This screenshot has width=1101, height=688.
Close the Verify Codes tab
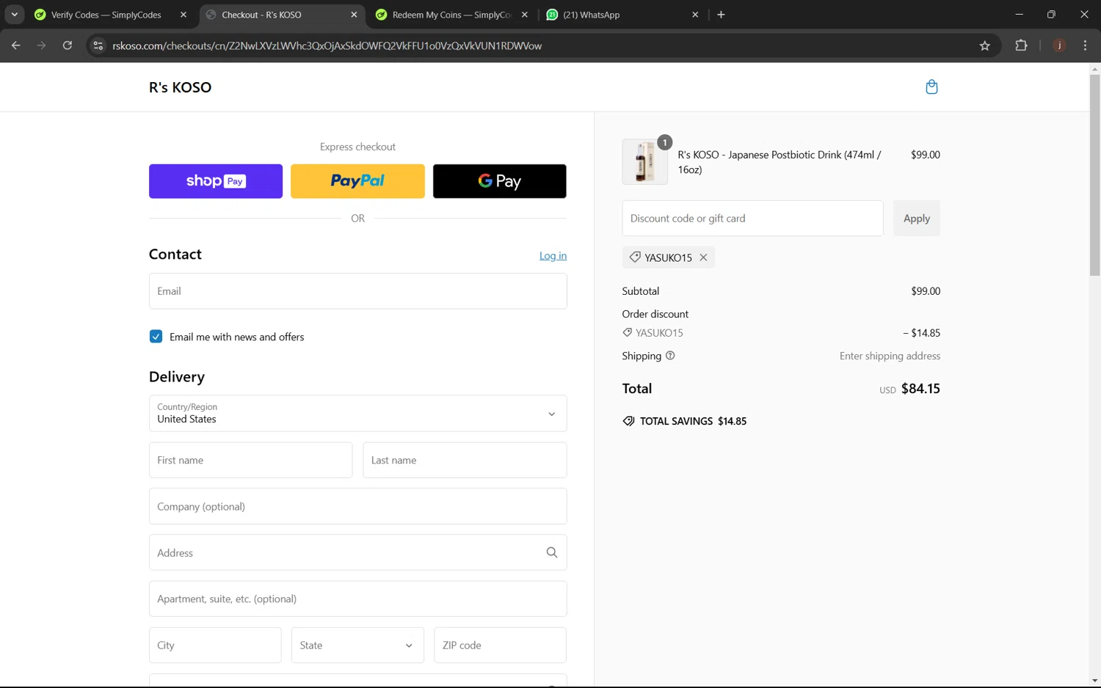pos(183,15)
